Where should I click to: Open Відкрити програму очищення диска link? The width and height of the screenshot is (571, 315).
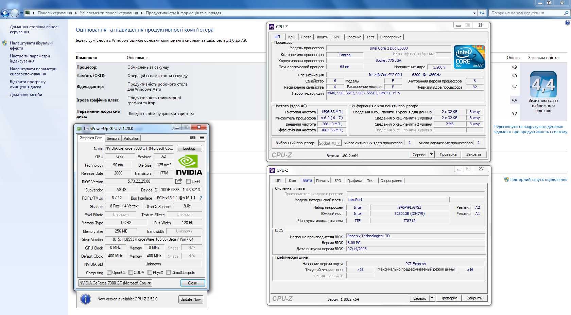pos(28,84)
